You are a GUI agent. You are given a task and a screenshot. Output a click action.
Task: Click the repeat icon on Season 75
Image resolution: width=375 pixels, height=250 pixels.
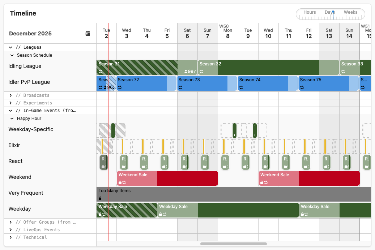click(x=302, y=87)
